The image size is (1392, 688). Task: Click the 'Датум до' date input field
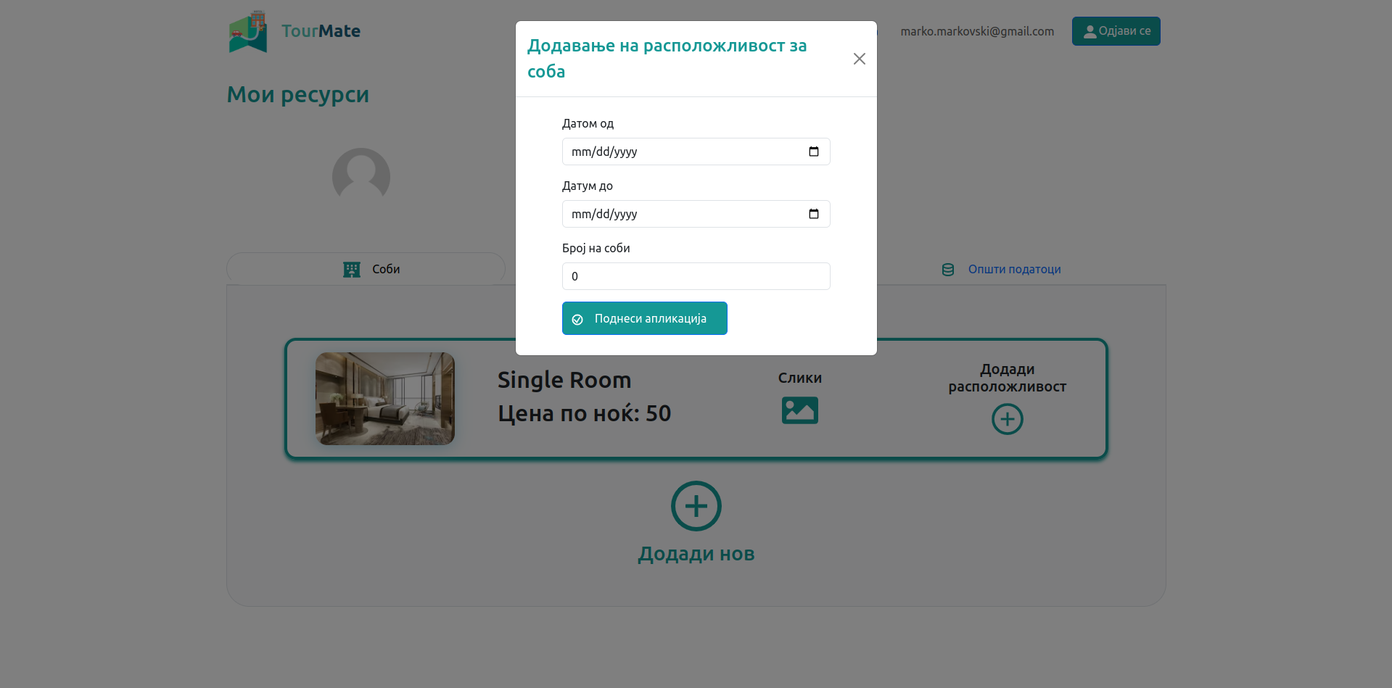pyautogui.click(x=682, y=214)
